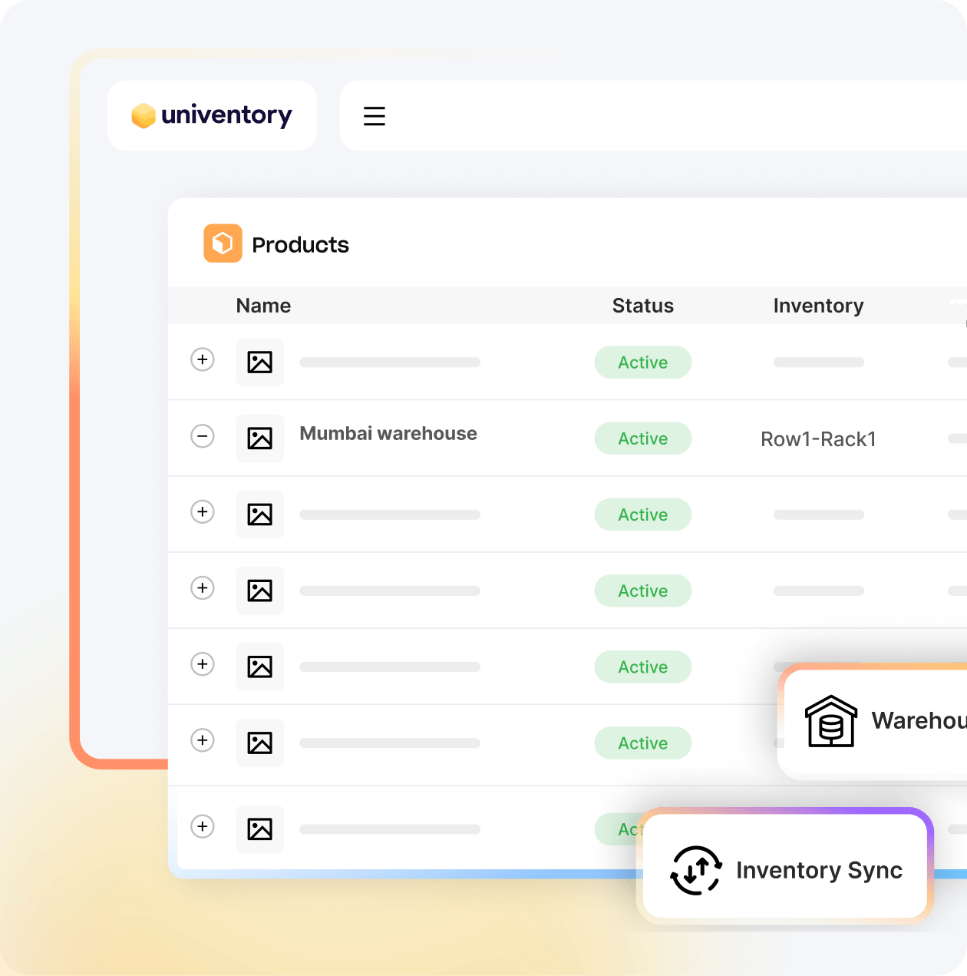Sort by the Name column header
The image size is (967, 976).
[263, 306]
